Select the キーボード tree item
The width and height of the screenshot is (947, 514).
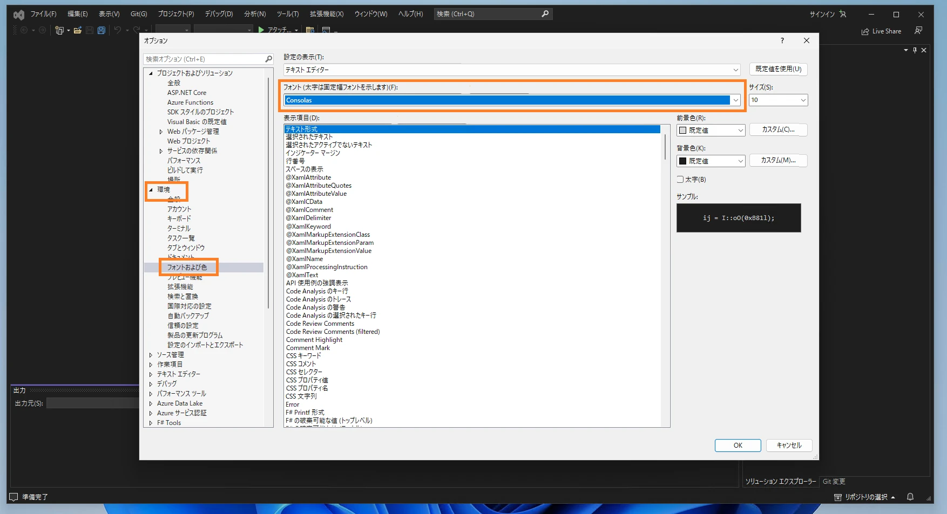(x=179, y=219)
